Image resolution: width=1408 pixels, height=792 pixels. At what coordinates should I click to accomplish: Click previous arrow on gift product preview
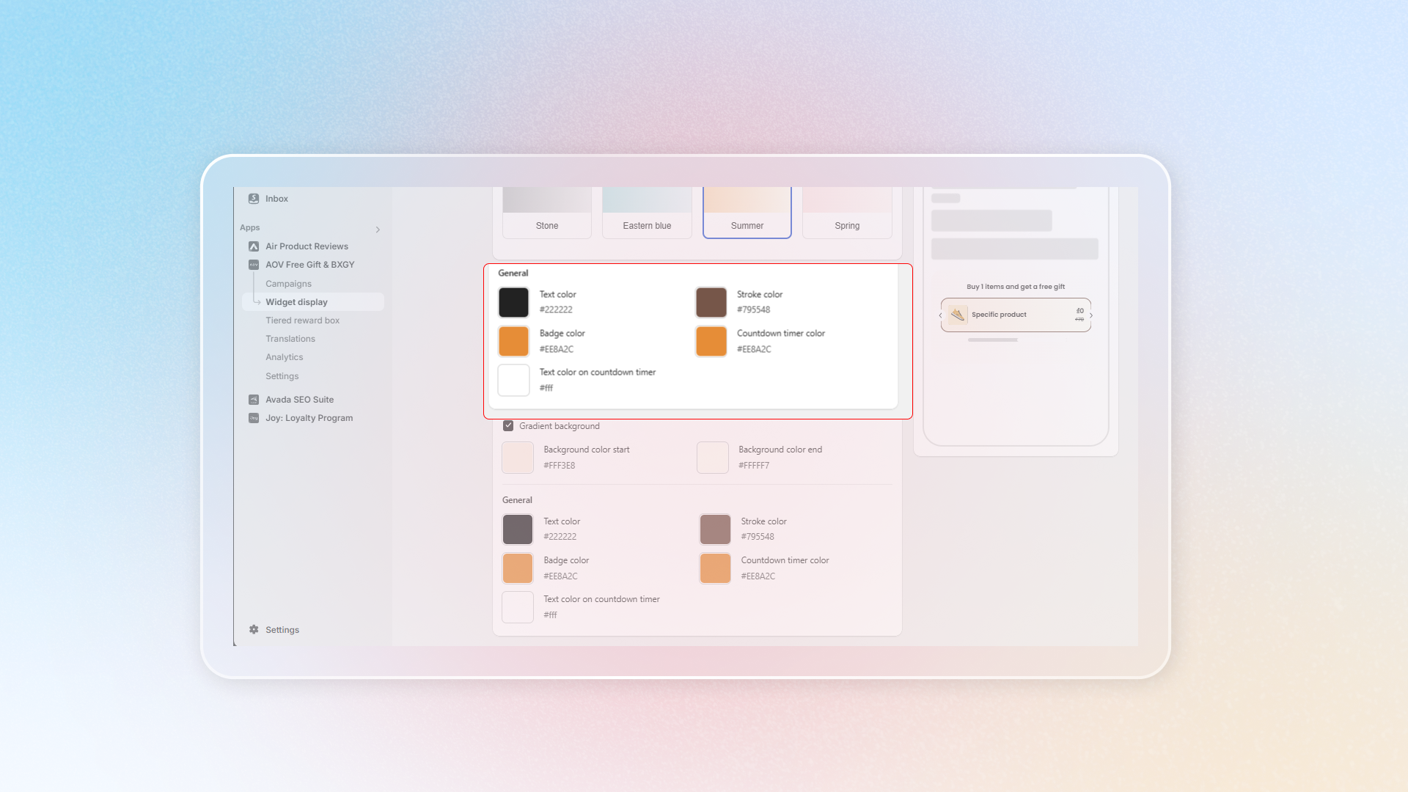tap(940, 315)
